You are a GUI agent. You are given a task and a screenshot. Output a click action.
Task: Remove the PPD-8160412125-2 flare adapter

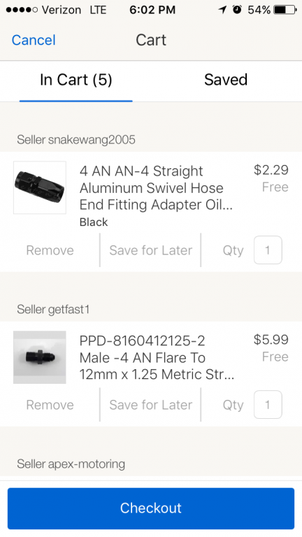50,405
